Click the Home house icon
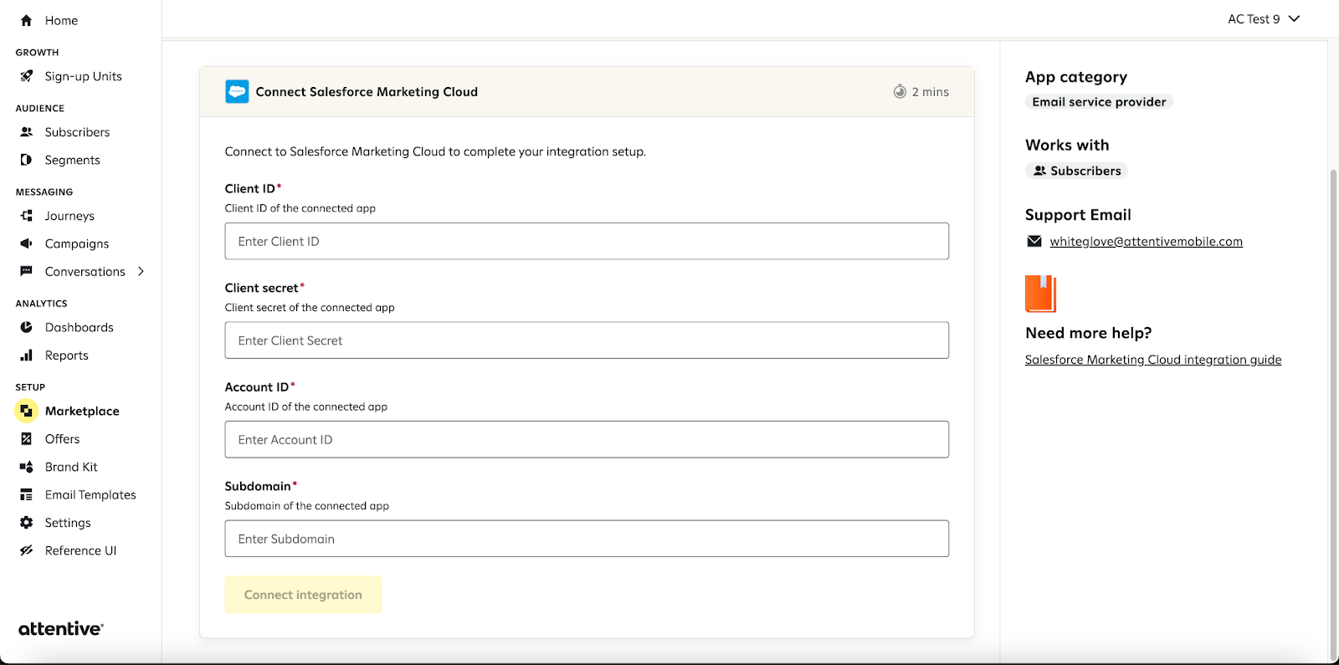This screenshot has height=665, width=1339. (x=26, y=20)
